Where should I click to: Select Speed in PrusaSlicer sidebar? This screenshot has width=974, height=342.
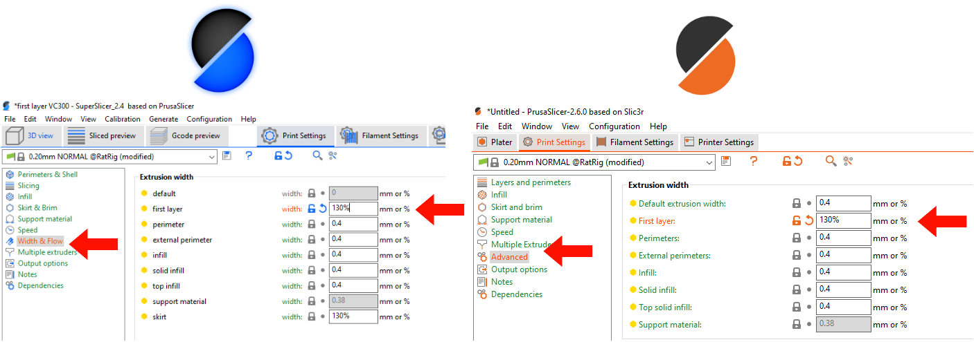click(502, 232)
